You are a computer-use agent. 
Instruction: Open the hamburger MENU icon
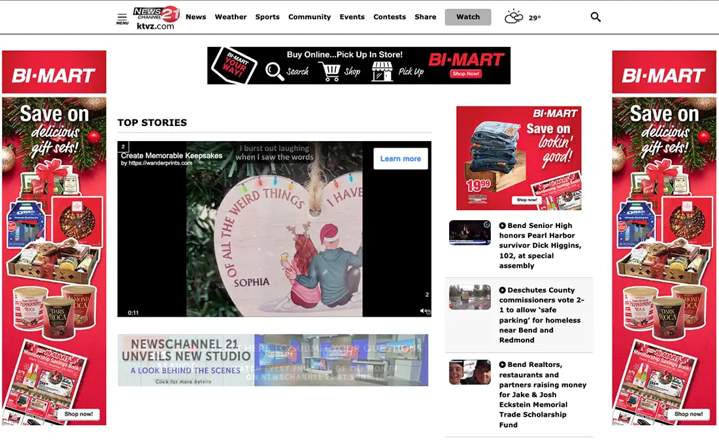point(122,18)
